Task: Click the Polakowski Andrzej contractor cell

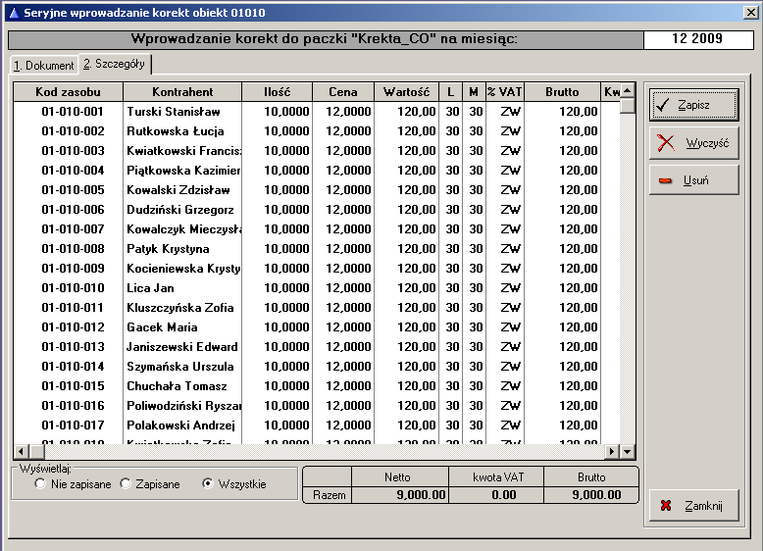Action: [182, 426]
